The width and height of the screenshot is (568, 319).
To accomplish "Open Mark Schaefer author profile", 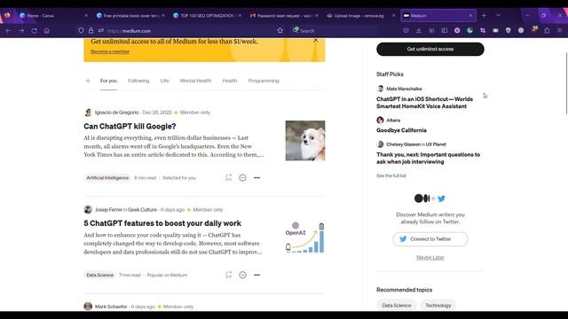I will tap(111, 307).
